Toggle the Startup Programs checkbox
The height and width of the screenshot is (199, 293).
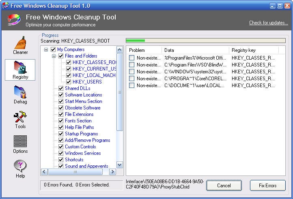click(x=61, y=134)
